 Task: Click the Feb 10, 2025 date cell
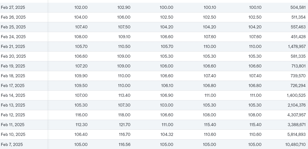tap(13, 134)
